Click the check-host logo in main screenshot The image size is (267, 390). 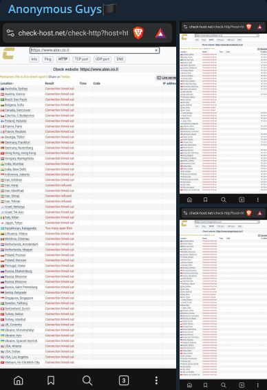point(9,53)
